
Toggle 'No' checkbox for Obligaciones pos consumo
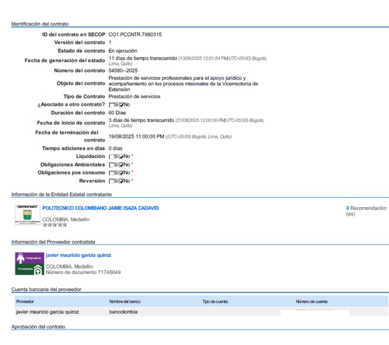(x=122, y=173)
